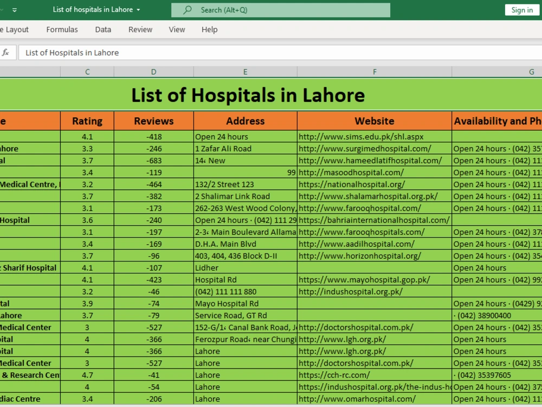Click the formula bar text field

(x=280, y=53)
